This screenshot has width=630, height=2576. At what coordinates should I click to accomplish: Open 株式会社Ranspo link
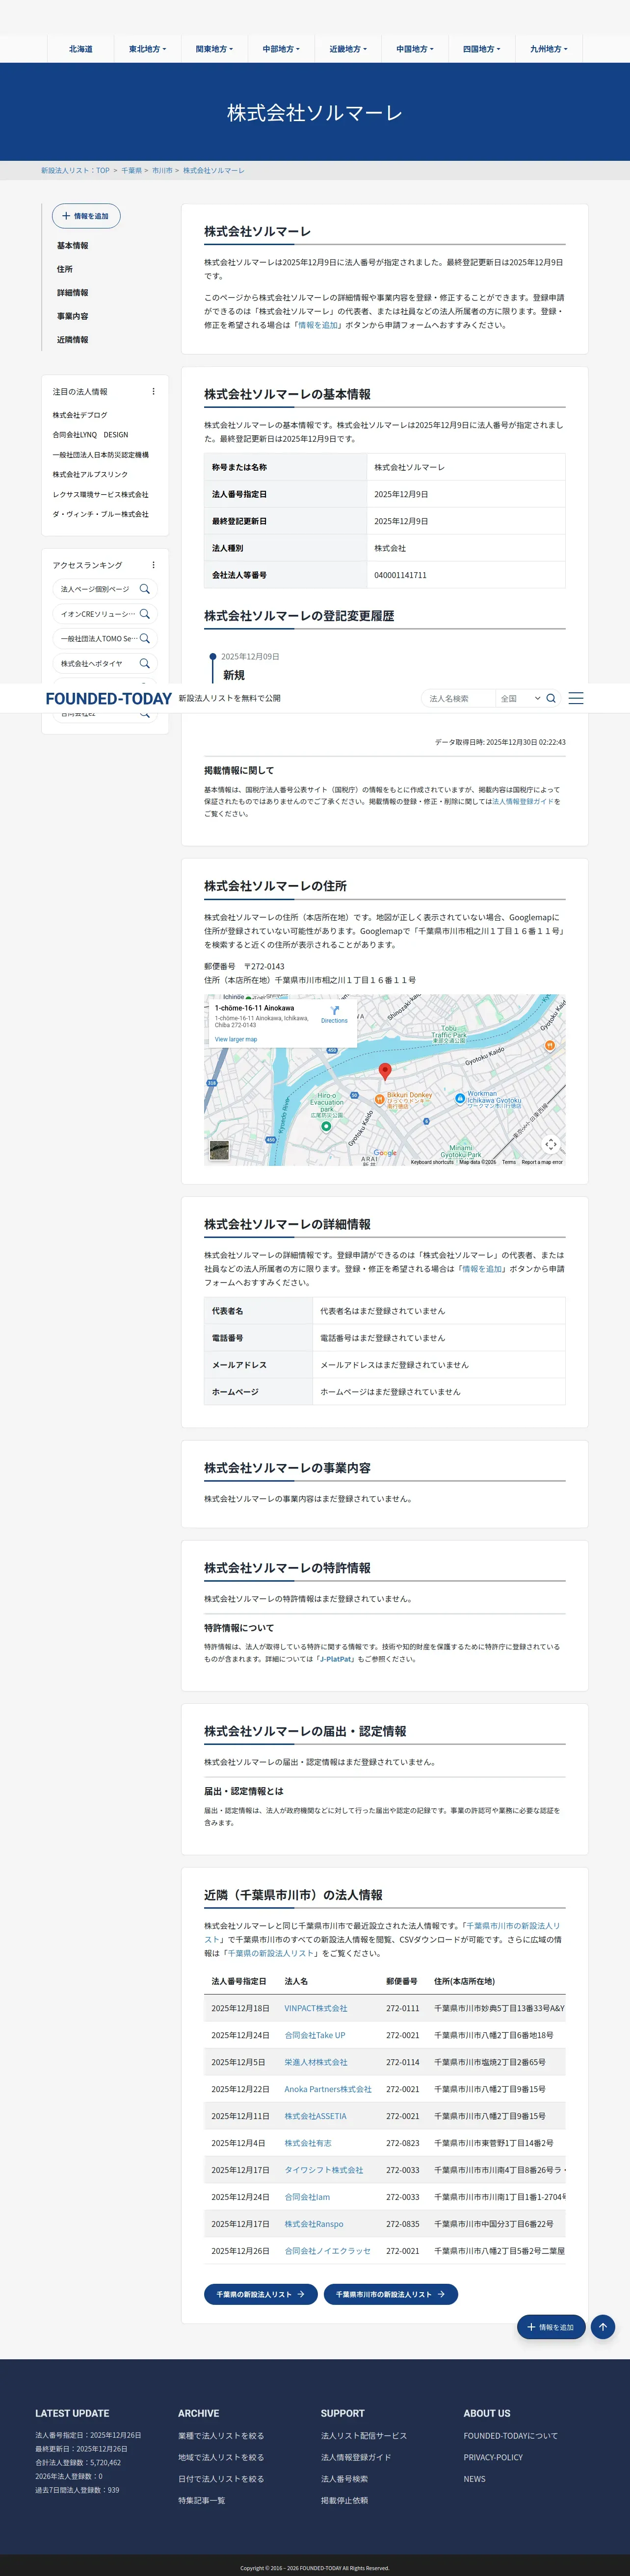click(314, 2224)
